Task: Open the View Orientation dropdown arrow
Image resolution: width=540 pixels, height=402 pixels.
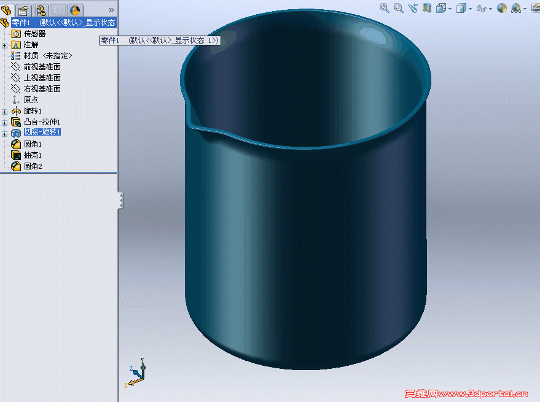Action: tap(450, 9)
